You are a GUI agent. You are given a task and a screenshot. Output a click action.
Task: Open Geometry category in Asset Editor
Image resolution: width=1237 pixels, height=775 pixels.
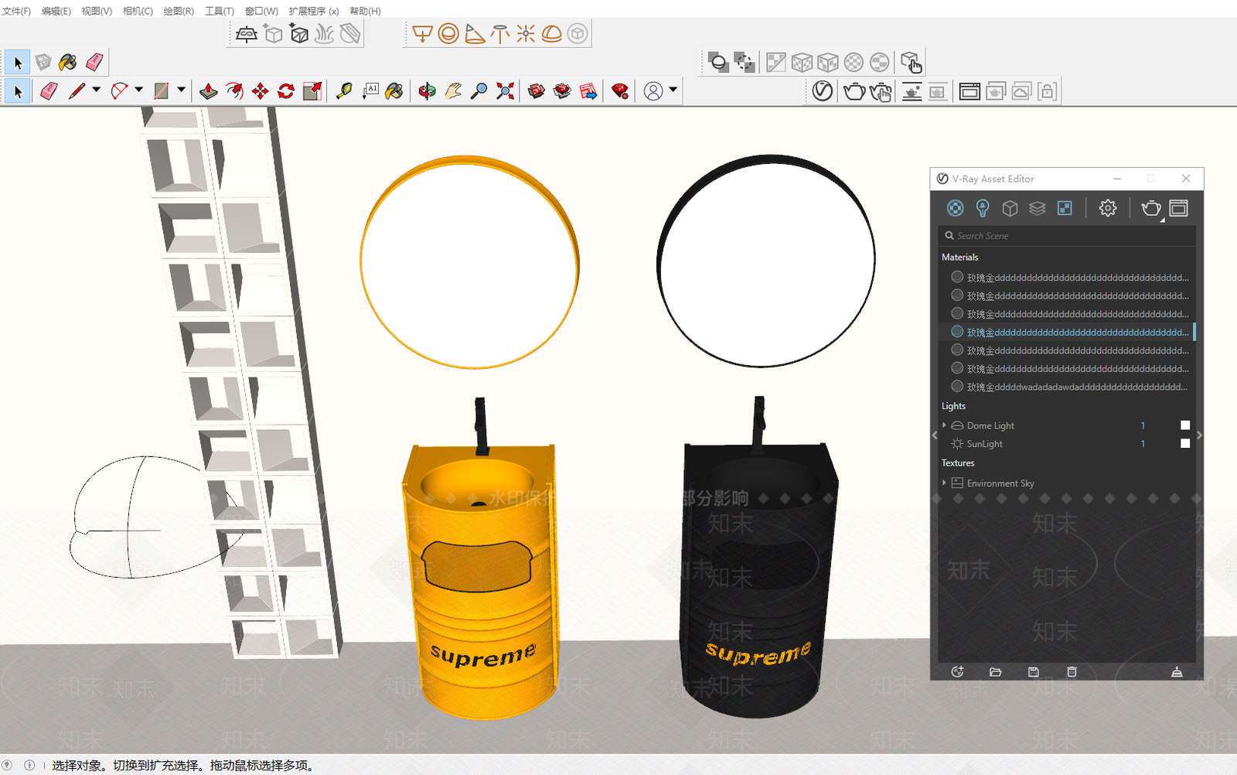1010,208
